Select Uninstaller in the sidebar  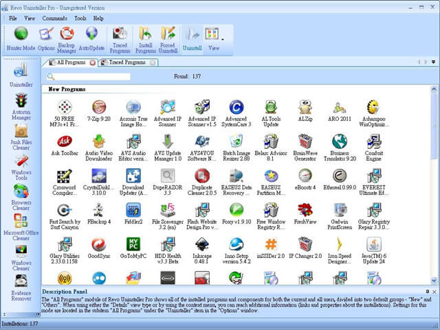(21, 75)
